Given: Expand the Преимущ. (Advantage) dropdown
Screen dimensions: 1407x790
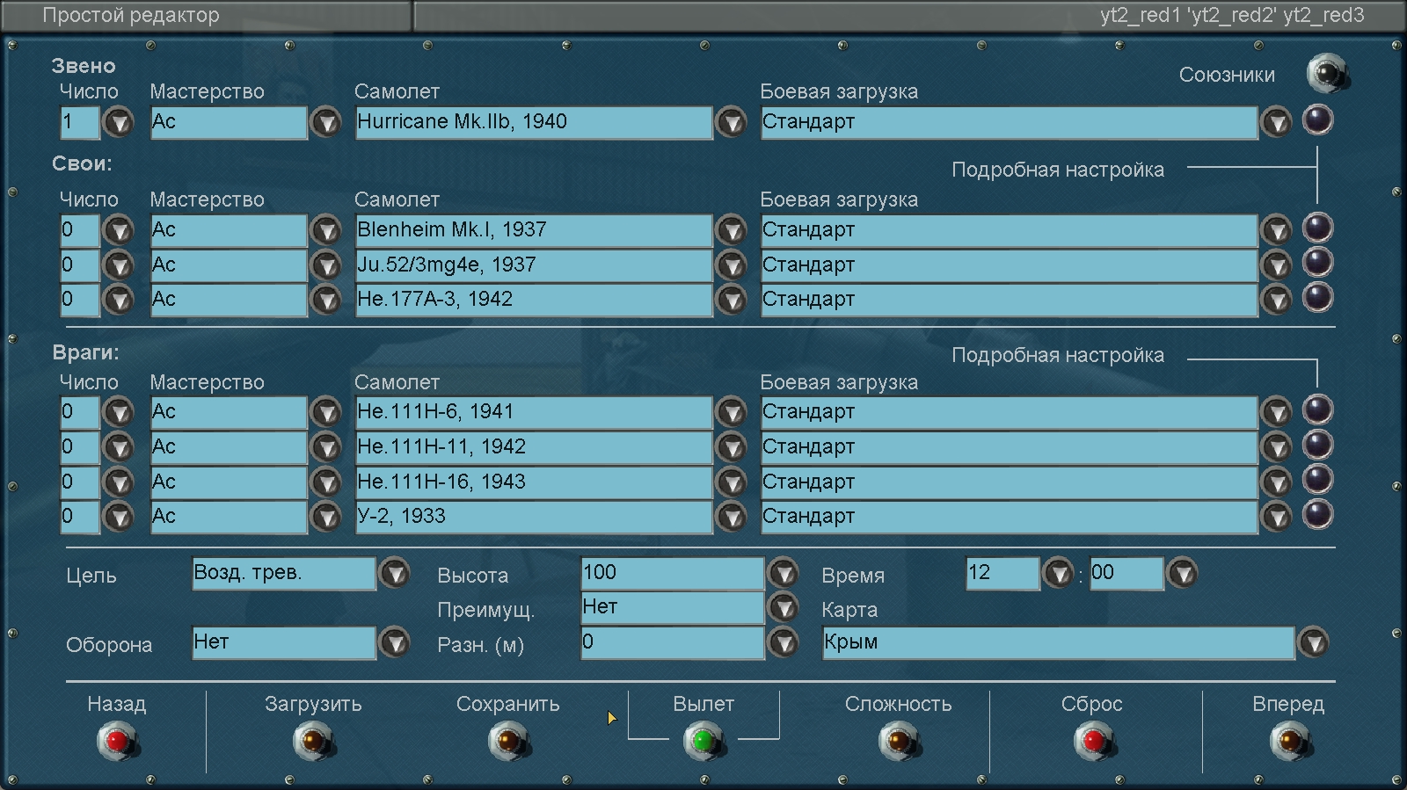Looking at the screenshot, I should [x=783, y=608].
